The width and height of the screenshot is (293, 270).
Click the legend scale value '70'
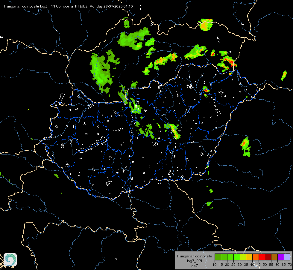point(290,265)
